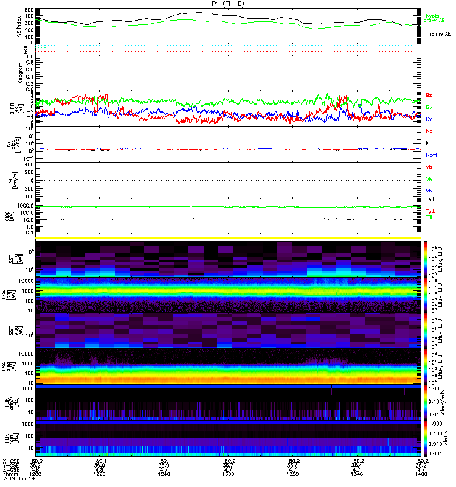The width and height of the screenshot is (456, 487).
Task: Click the blue "Vix" velocity legend label
Action: [x=429, y=191]
